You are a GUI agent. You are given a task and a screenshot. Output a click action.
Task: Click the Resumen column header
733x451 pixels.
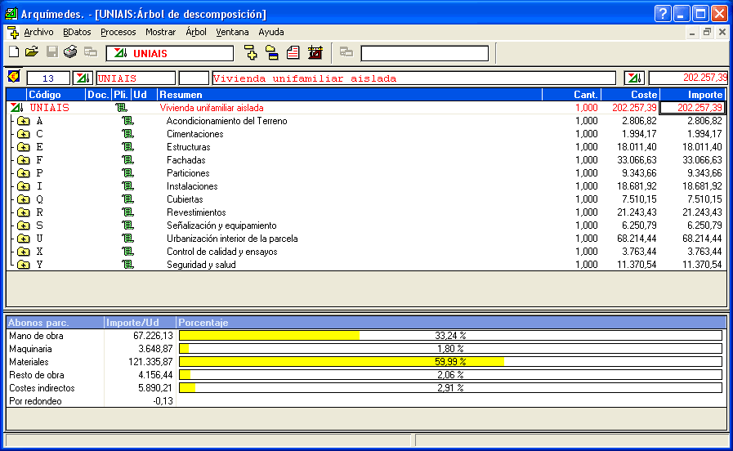point(350,95)
